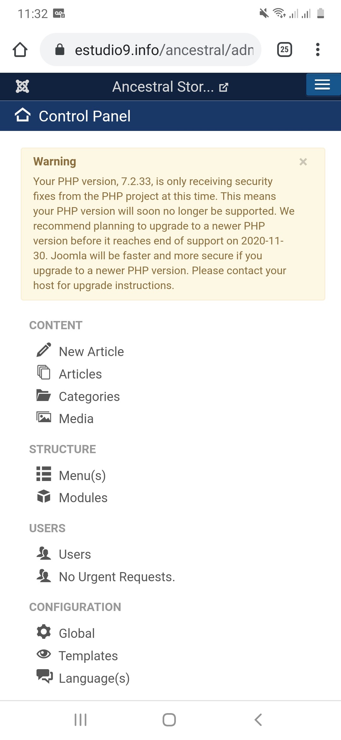Click the Templates eye icon
Screen dimensions: 341x740
point(44,654)
